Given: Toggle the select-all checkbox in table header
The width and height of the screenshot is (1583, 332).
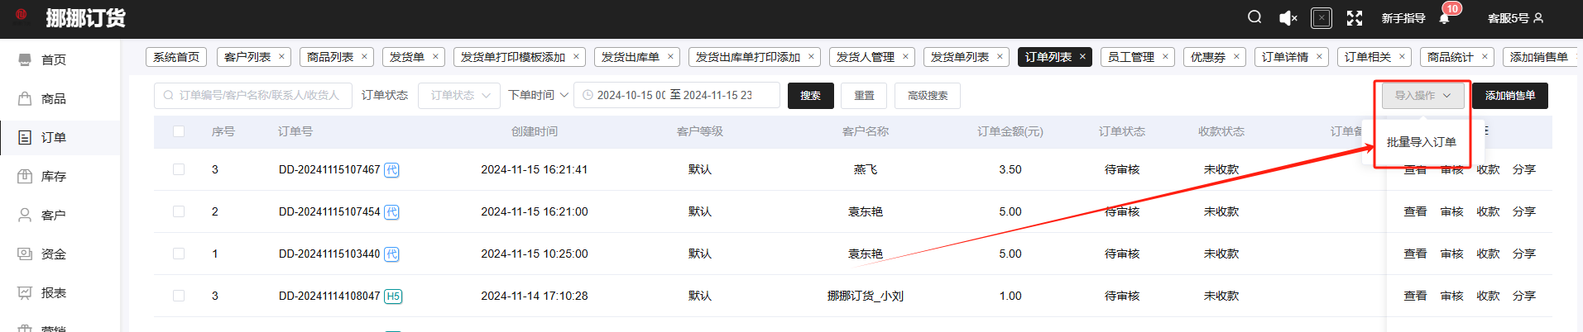Looking at the screenshot, I should 179,131.
